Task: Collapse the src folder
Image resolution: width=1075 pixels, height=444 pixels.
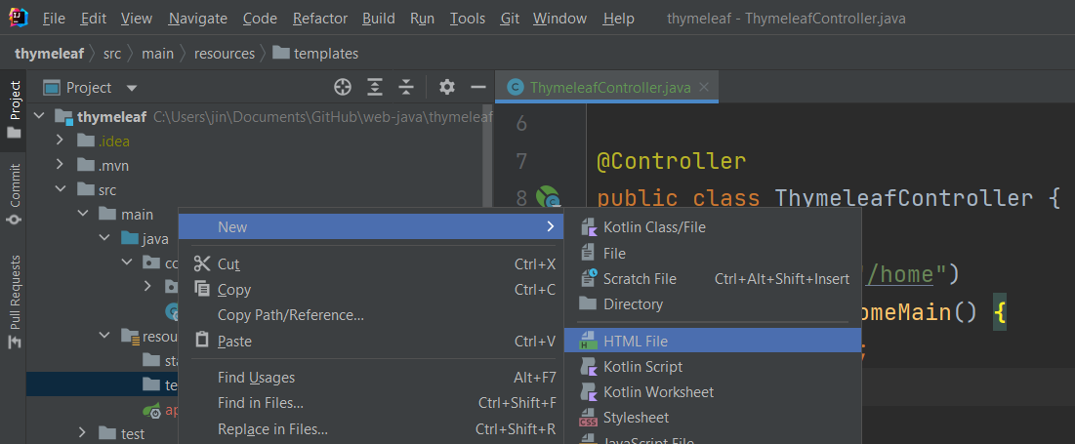Action: coord(60,189)
